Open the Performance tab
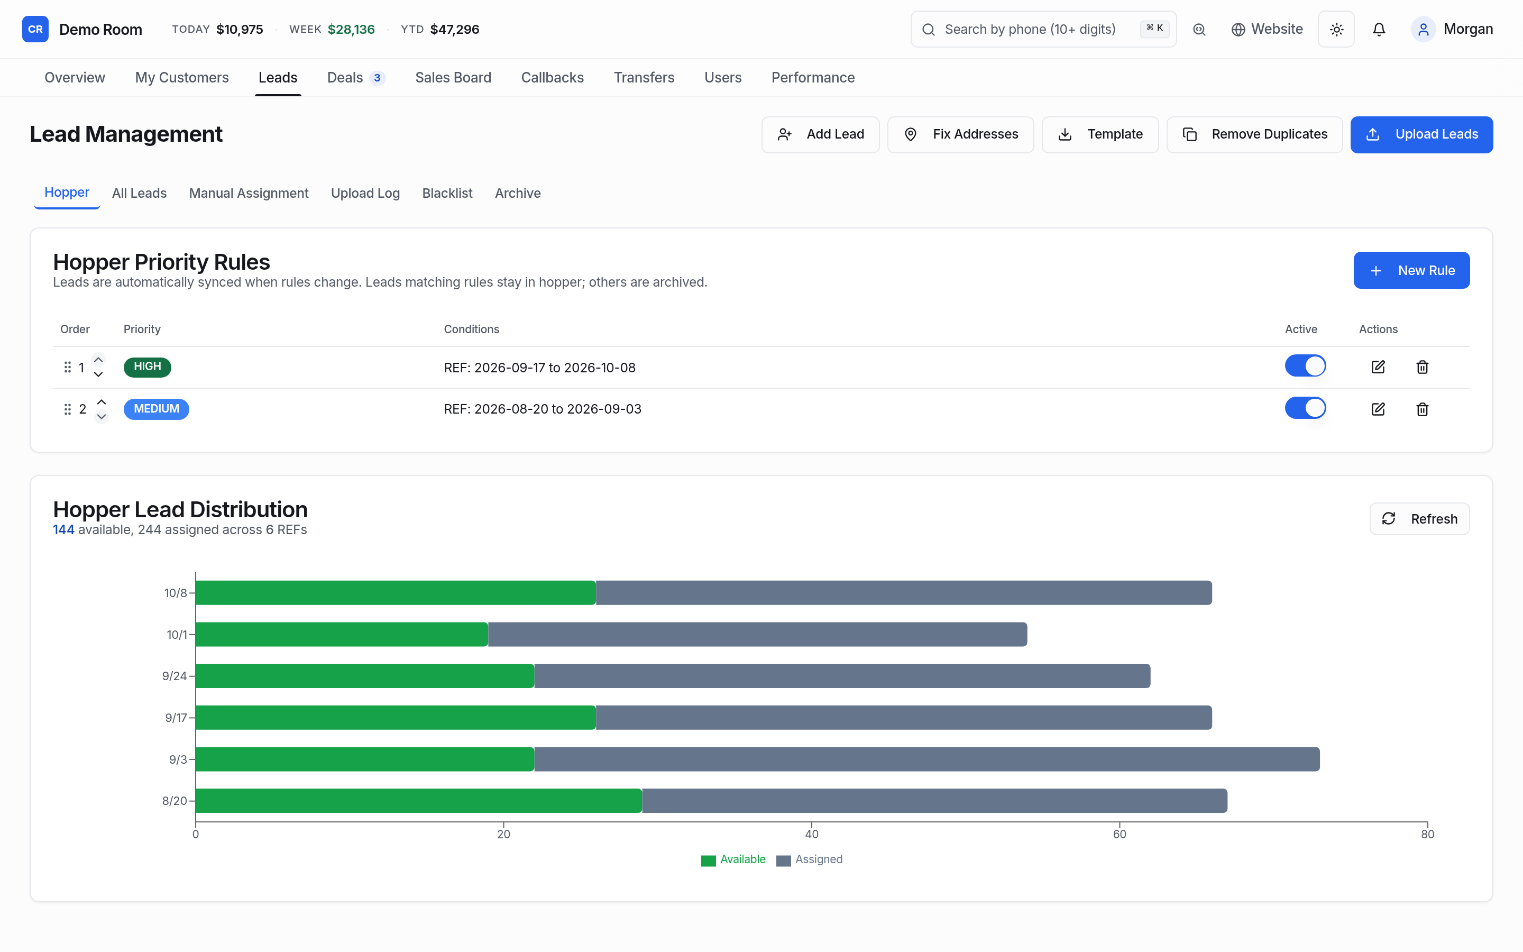The width and height of the screenshot is (1523, 952). (x=812, y=77)
